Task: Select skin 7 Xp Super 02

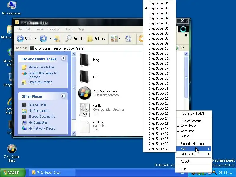Action: (x=159, y=8)
